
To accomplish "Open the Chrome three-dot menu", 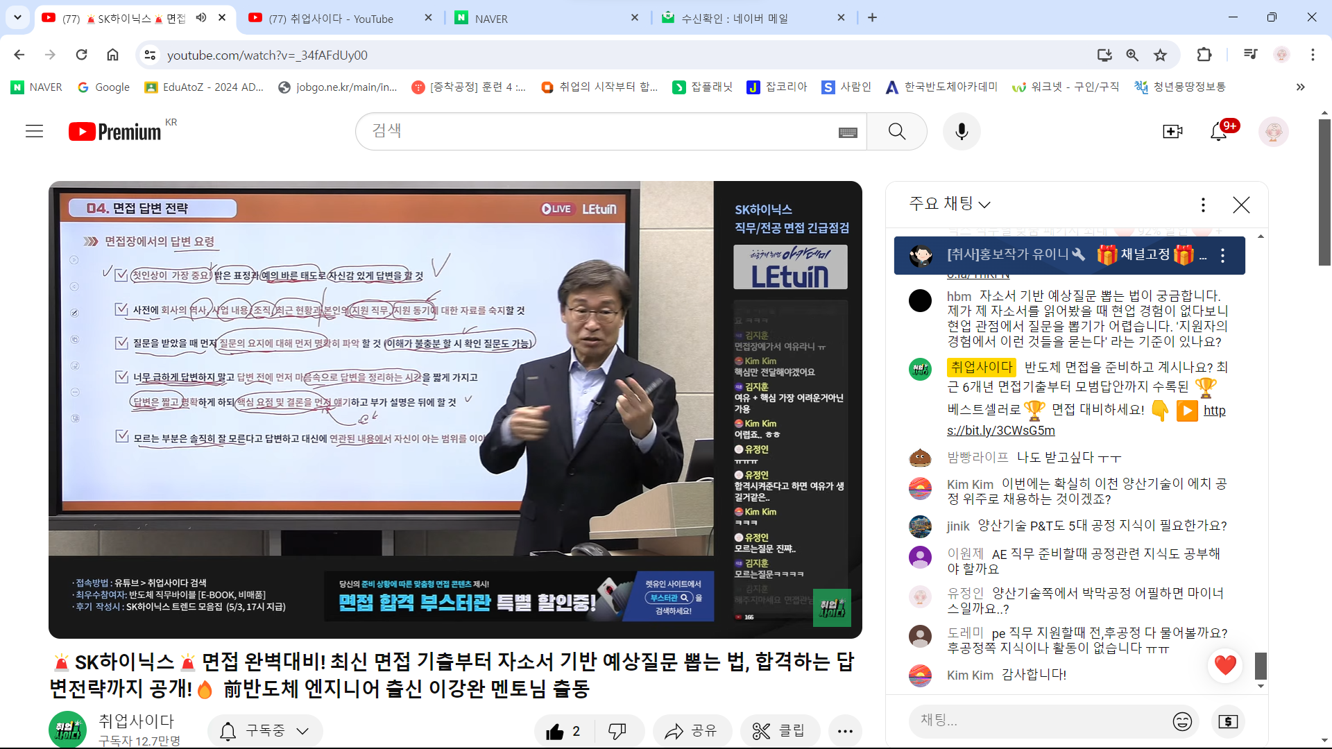I will click(x=1313, y=55).
